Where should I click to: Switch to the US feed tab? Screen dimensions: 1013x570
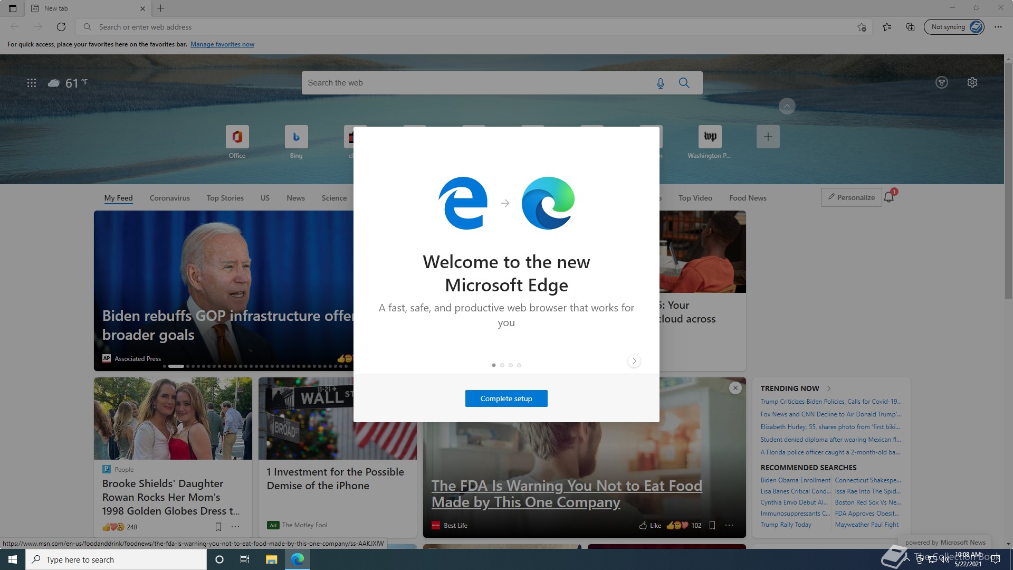click(265, 198)
